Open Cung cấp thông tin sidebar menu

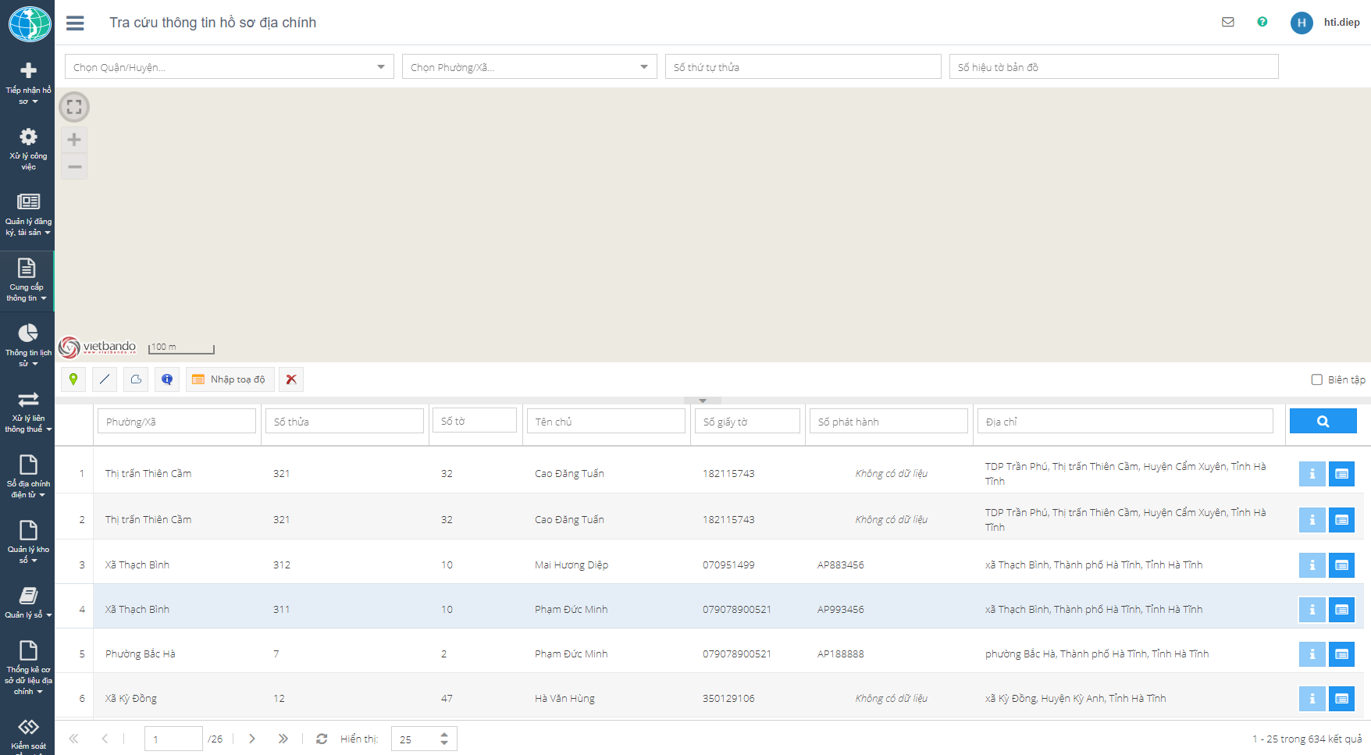pyautogui.click(x=27, y=280)
